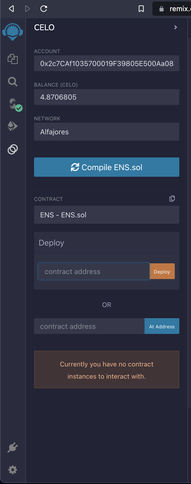
Task: Open the ENS - ENS.sol contract dropdown
Action: pyautogui.click(x=106, y=215)
